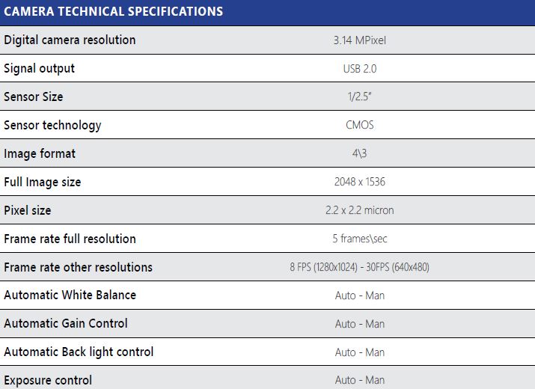Click the 5 frames\sec value

coord(360,239)
